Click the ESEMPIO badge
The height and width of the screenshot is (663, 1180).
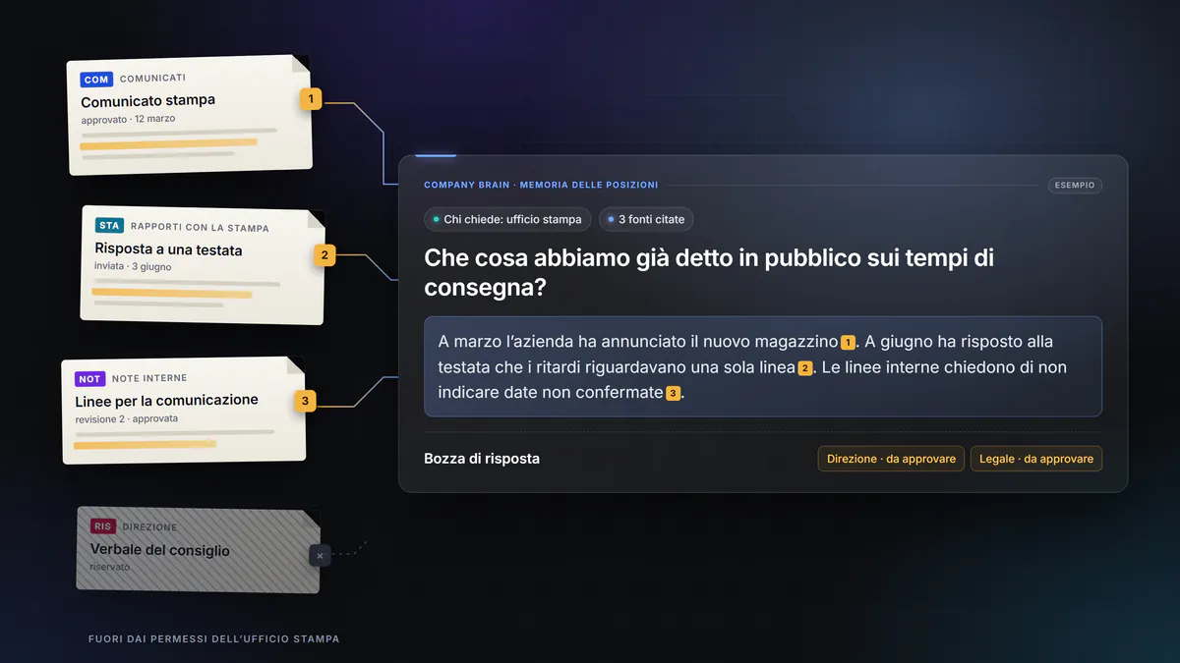[1075, 185]
